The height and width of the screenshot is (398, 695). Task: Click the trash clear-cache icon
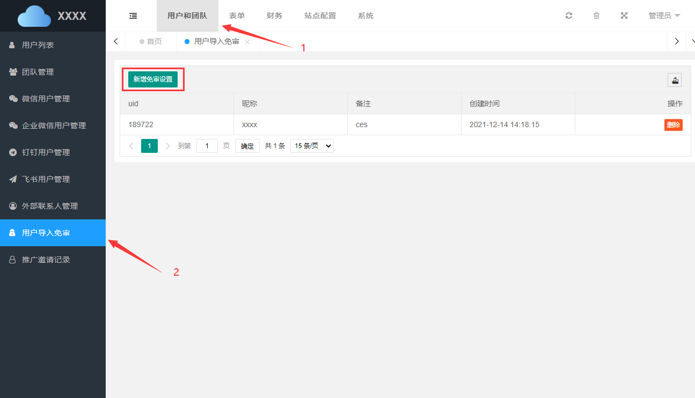pyautogui.click(x=596, y=16)
